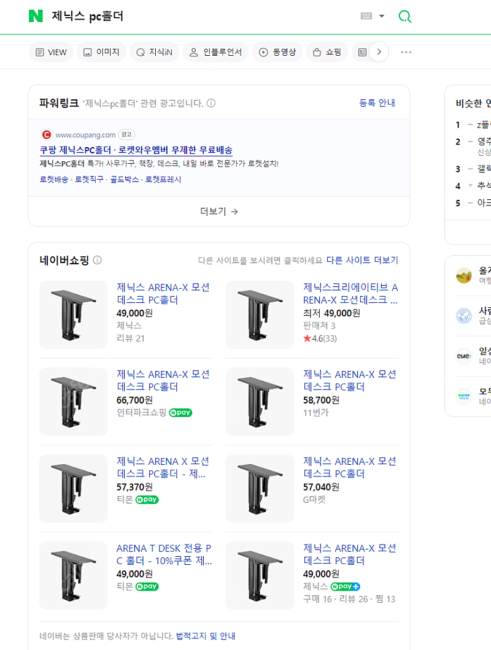Click the 판매처 3 text
Image resolution: width=491 pixels, height=650 pixels.
[319, 326]
